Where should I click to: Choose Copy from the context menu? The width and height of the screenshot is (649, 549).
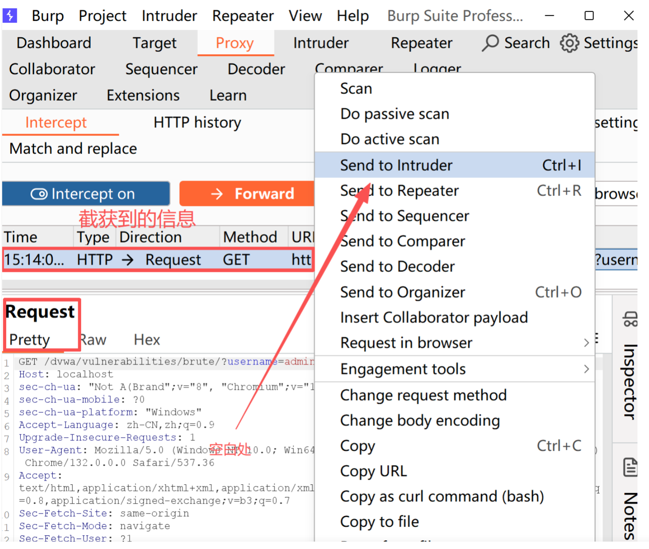pos(455,446)
